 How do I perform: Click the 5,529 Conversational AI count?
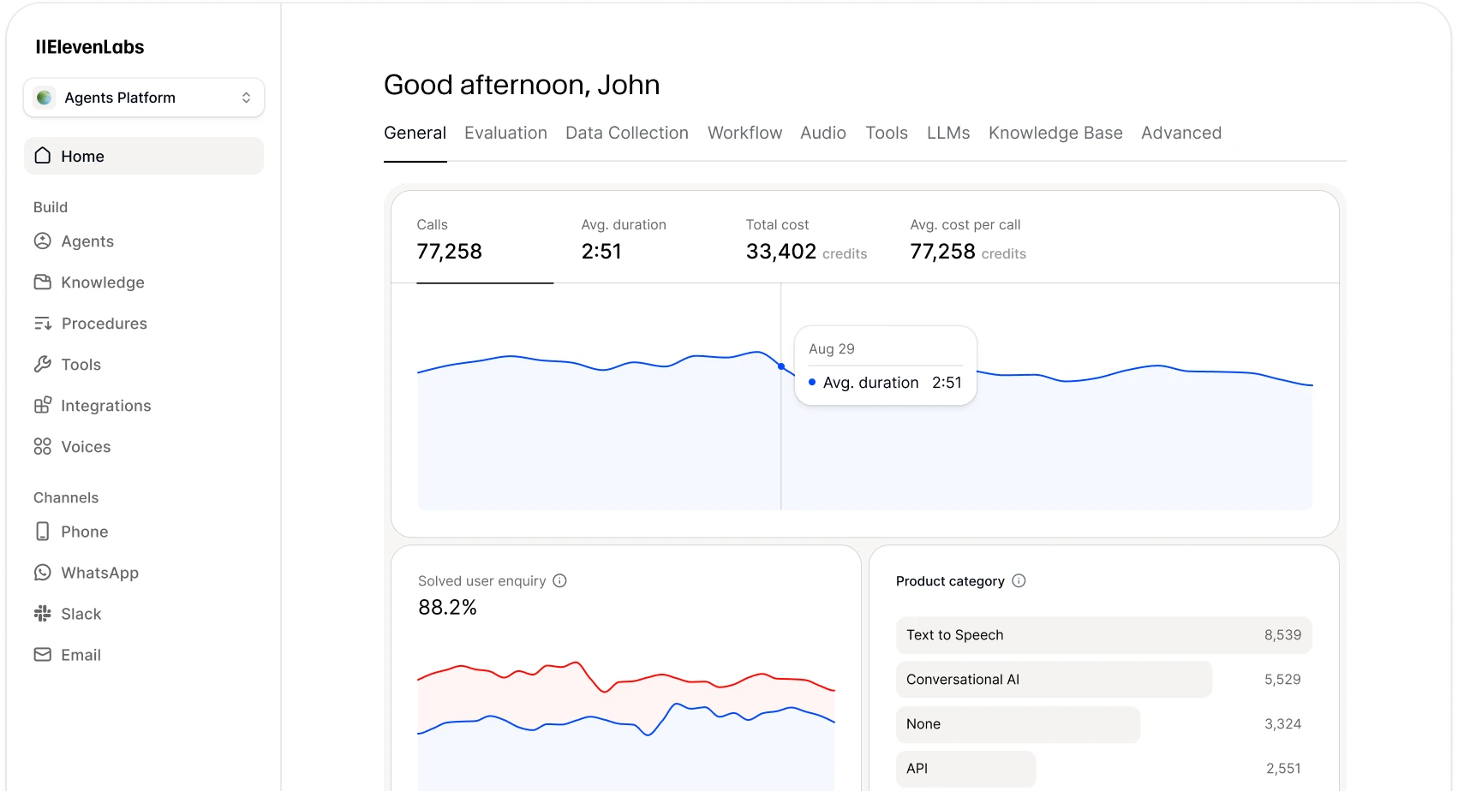[x=1282, y=680]
